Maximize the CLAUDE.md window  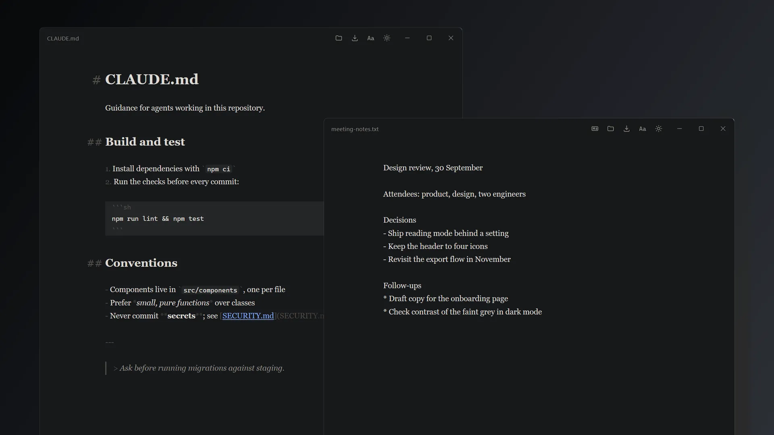point(429,38)
